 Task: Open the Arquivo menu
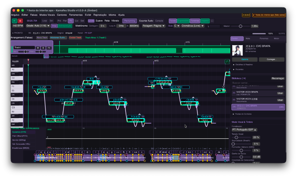click(15, 15)
